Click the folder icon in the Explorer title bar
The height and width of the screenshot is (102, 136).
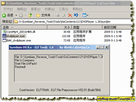pos(3,3)
